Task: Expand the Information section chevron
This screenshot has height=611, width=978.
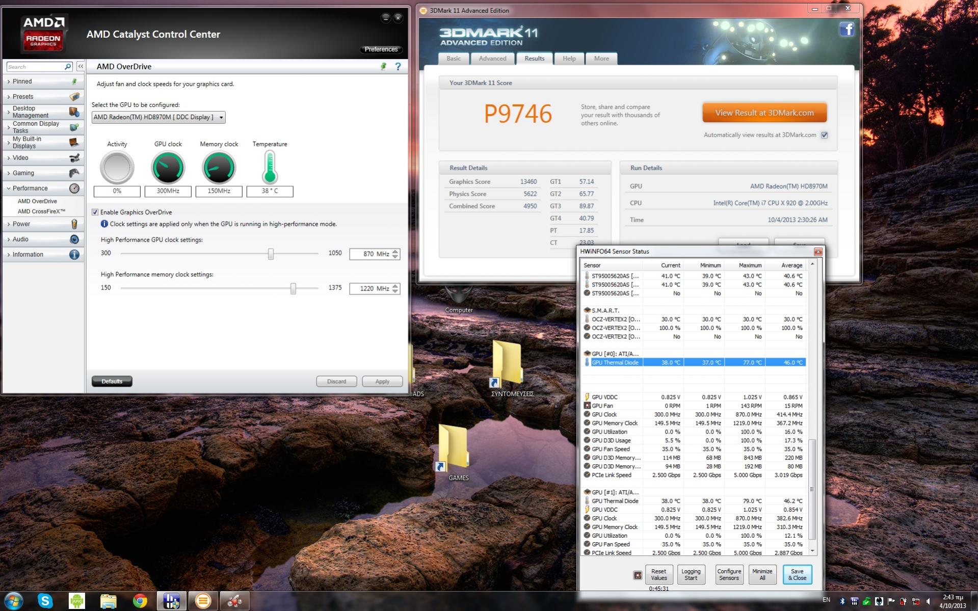Action: click(9, 255)
